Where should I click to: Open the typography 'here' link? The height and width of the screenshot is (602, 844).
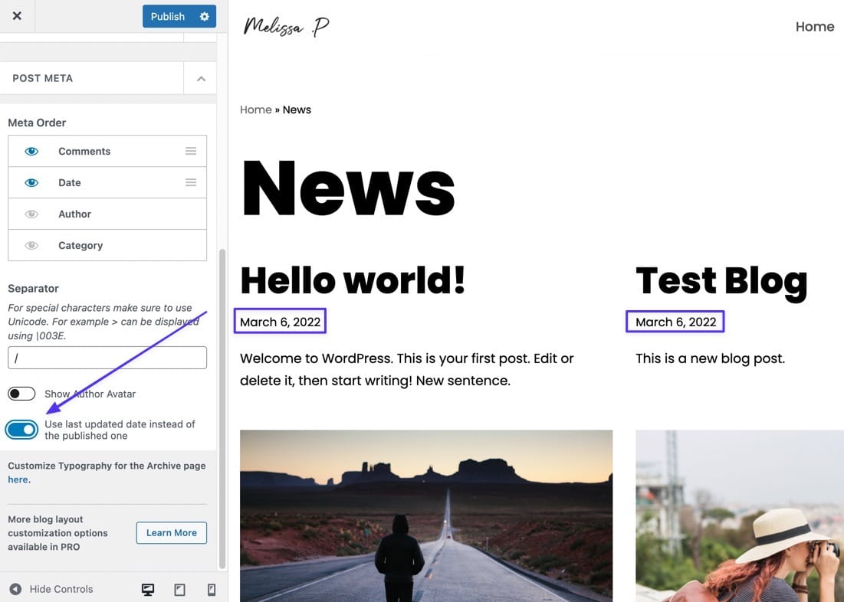pos(18,479)
